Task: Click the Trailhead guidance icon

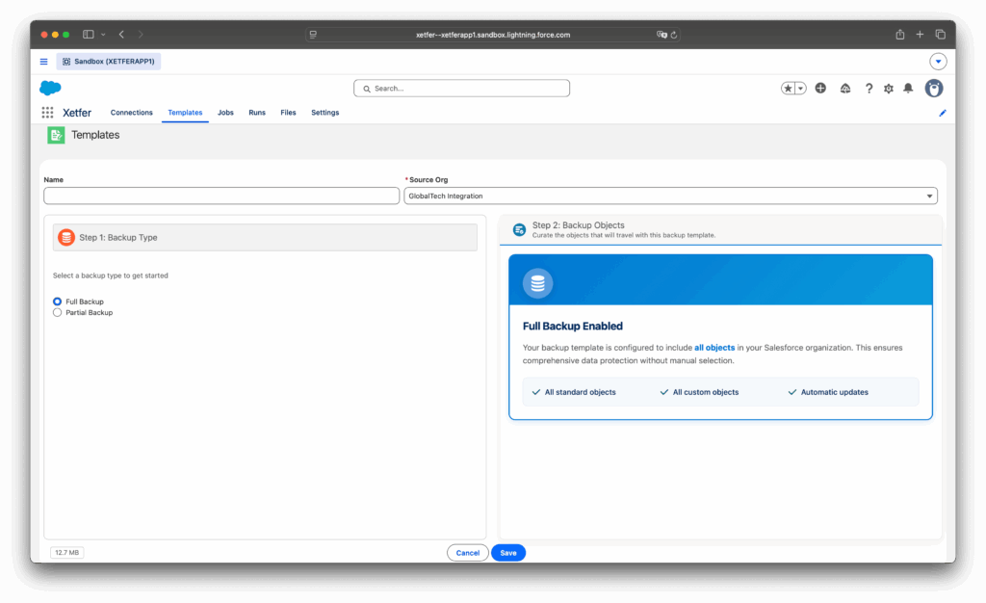Action: click(845, 89)
